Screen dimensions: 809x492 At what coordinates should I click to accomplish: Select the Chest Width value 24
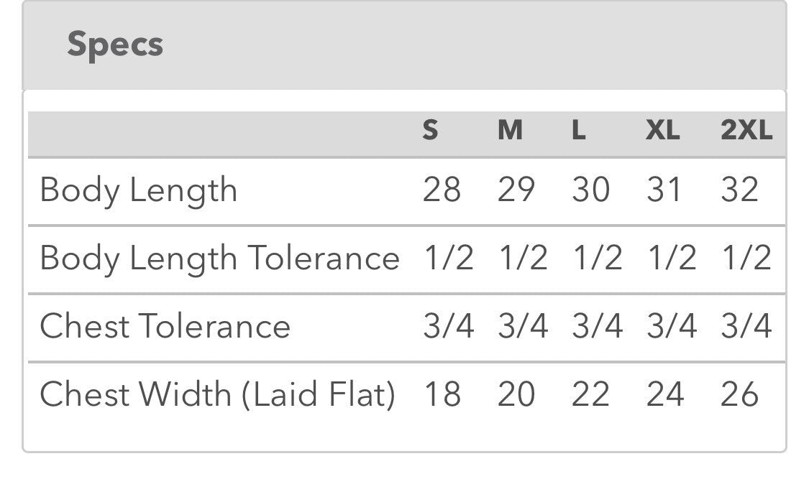664,394
